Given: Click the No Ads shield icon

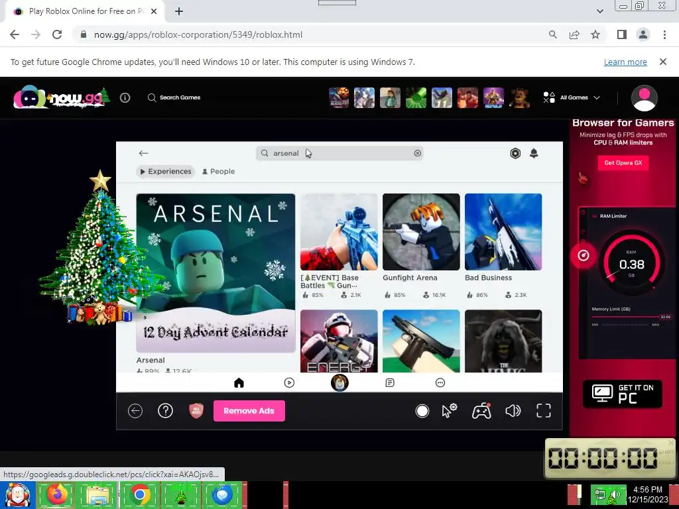Looking at the screenshot, I should pyautogui.click(x=196, y=411).
